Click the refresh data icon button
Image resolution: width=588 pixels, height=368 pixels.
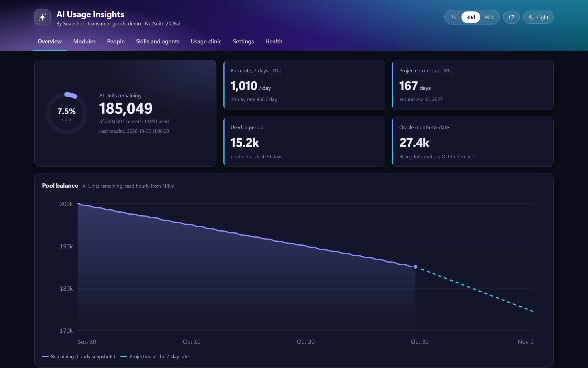coord(511,17)
